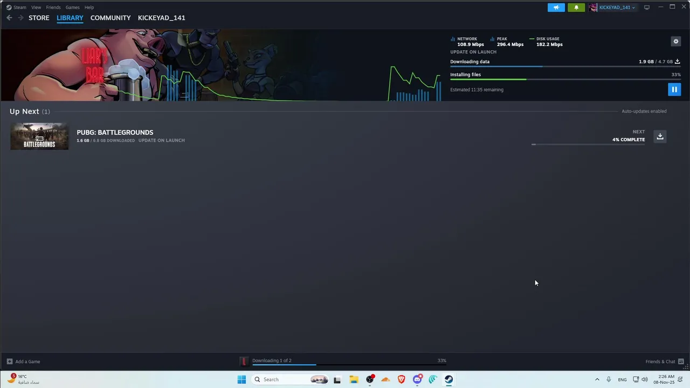
Task: Open the green notifications bell
Action: pos(576,8)
